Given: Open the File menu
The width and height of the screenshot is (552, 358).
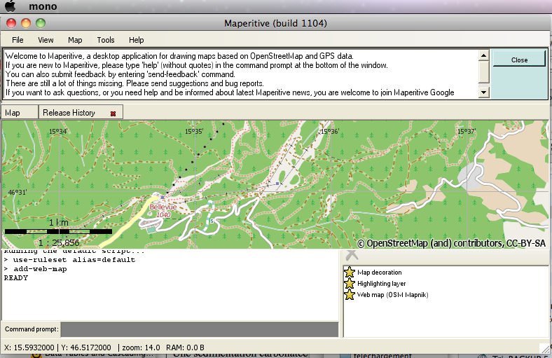Looking at the screenshot, I should click(18, 40).
